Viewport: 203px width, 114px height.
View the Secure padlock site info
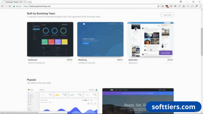click(x=17, y=6)
